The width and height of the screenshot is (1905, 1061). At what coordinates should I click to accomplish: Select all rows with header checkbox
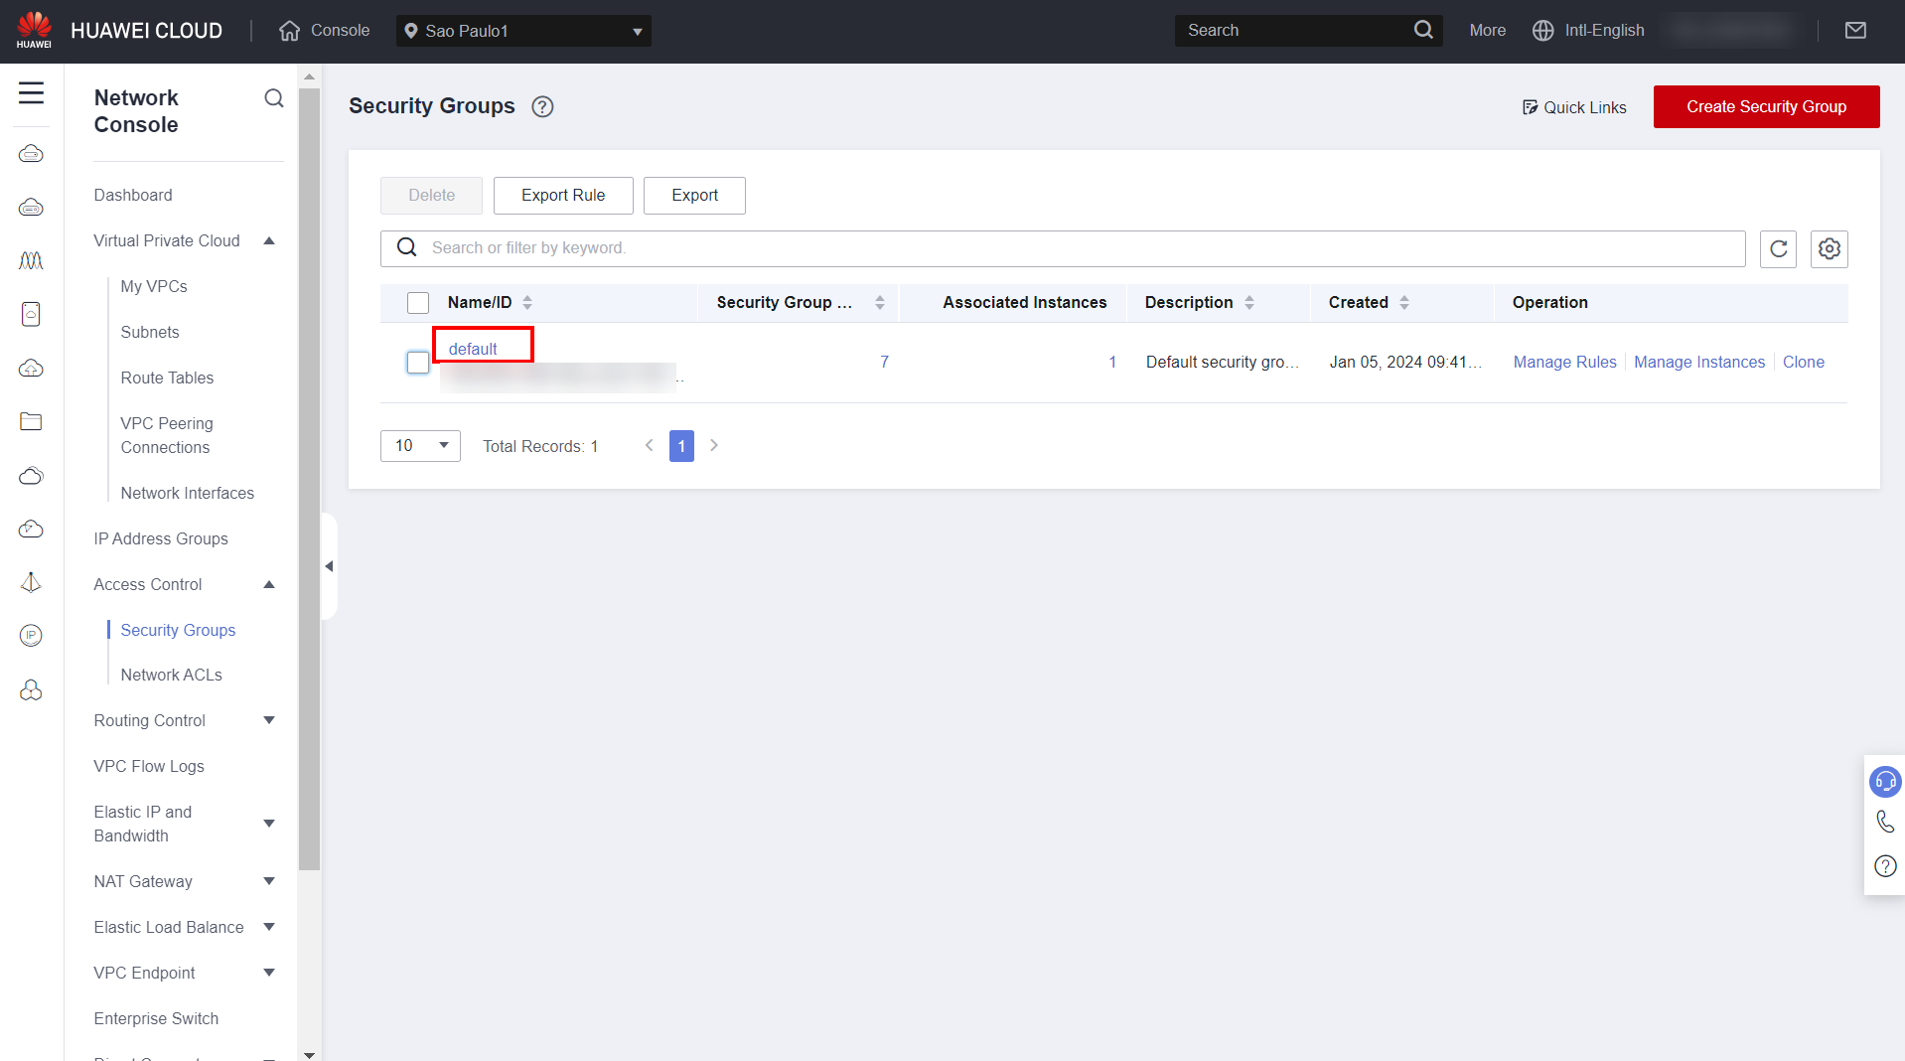pos(418,303)
